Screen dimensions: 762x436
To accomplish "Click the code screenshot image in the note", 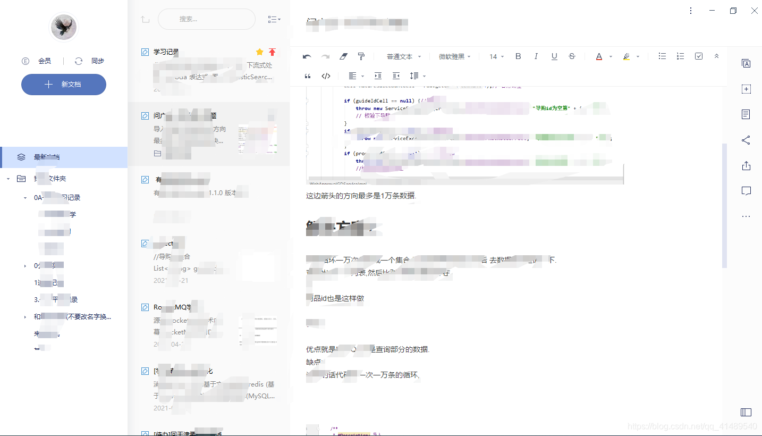I will pyautogui.click(x=464, y=136).
